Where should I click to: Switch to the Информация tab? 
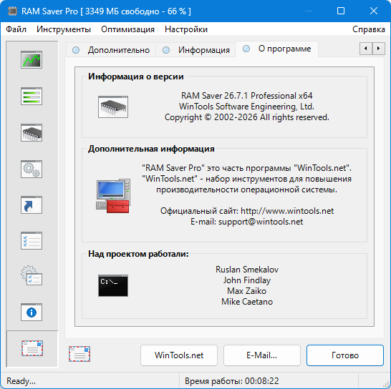196,50
